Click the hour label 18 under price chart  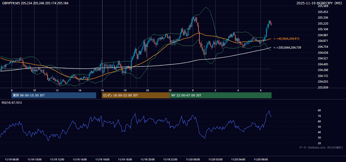point(125,90)
